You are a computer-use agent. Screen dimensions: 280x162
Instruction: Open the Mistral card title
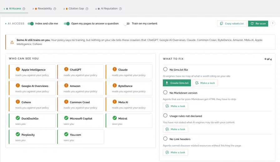click(123, 119)
